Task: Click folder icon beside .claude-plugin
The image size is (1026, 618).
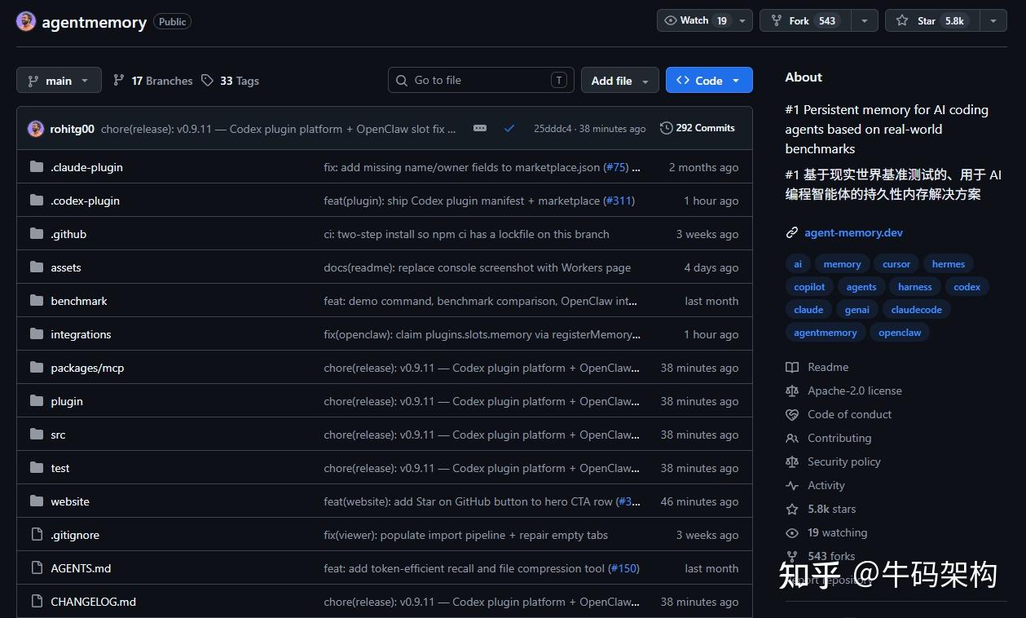Action: point(36,167)
